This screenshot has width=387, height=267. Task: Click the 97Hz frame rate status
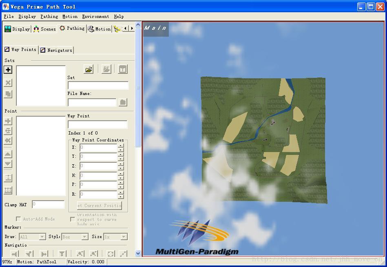click(7, 262)
